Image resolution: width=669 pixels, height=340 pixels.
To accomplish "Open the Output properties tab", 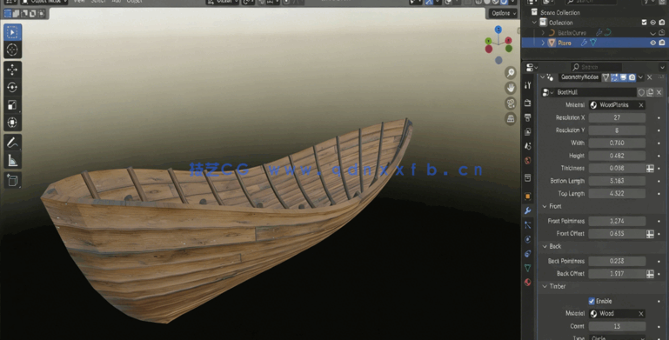I will pos(528,117).
